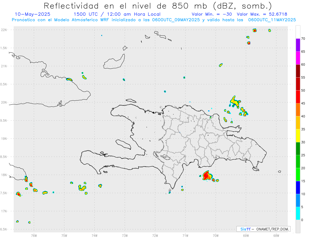Click the colorbar label '35'
This screenshot has width=310, height=239.
pos(303,129)
